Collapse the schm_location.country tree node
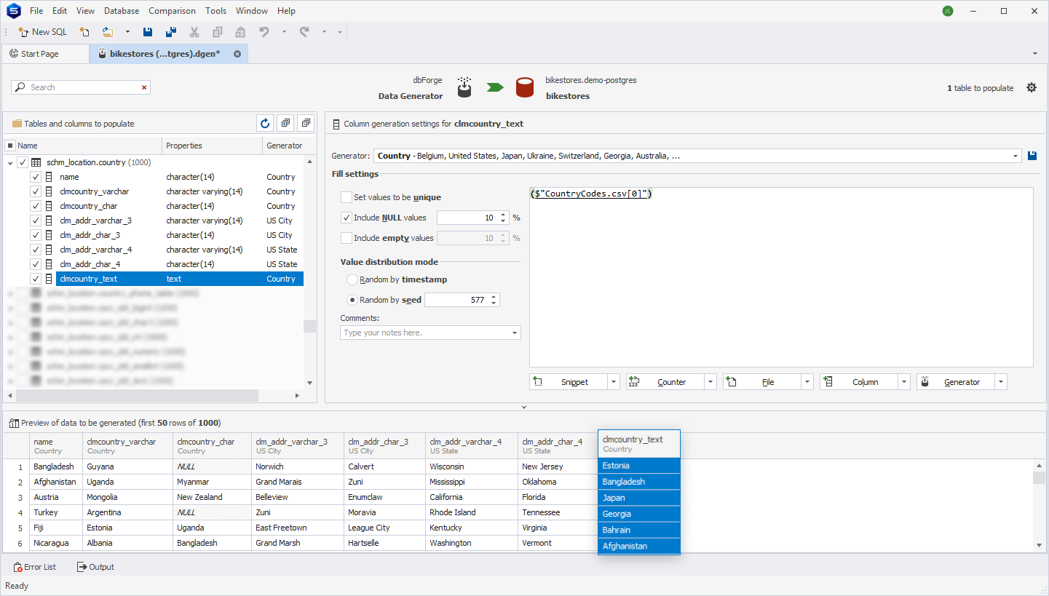Viewport: 1049px width, 596px height. pyautogui.click(x=10, y=162)
